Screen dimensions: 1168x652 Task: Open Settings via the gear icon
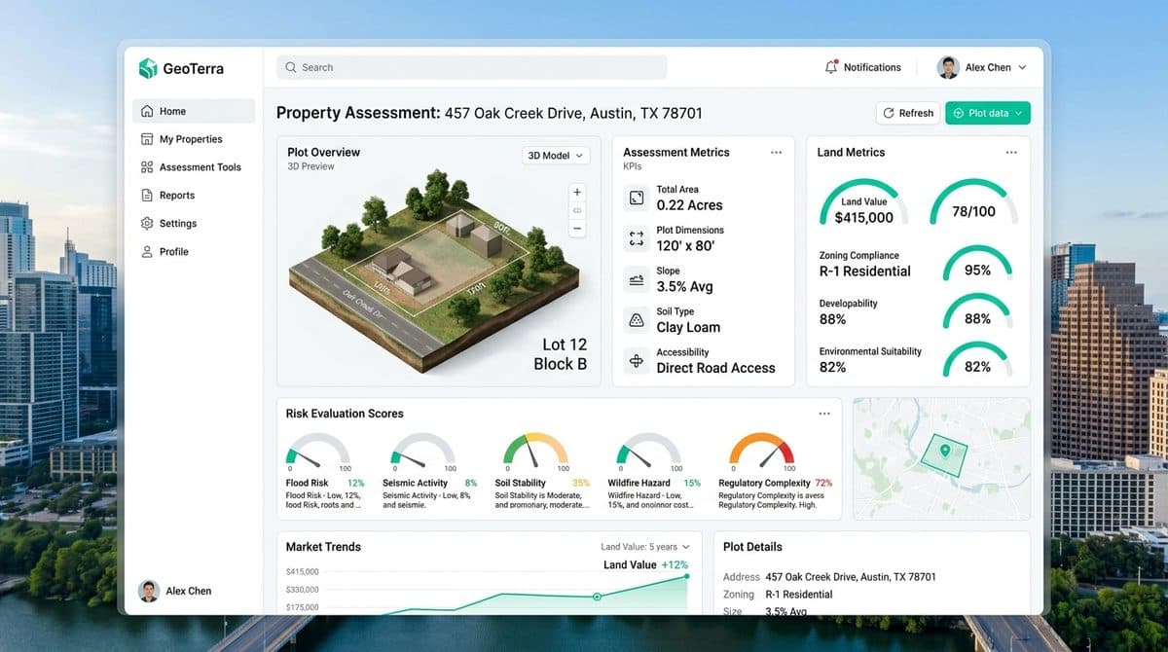coord(147,223)
